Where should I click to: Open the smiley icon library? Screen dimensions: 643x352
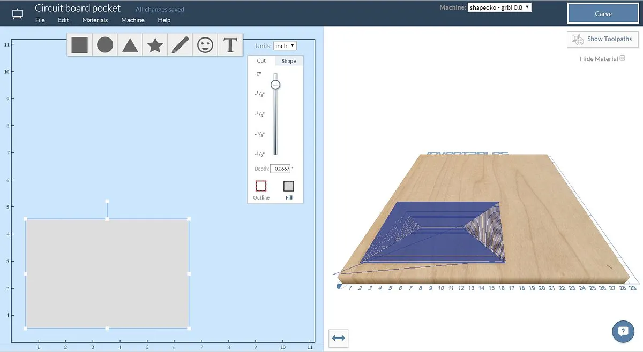[205, 45]
